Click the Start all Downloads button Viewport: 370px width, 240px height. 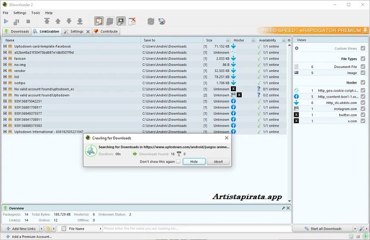click(x=326, y=229)
